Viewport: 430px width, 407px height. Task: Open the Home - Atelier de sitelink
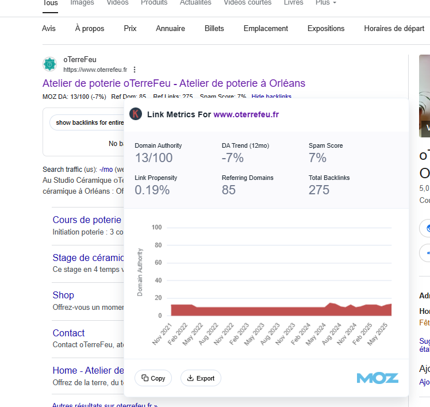[x=88, y=371]
